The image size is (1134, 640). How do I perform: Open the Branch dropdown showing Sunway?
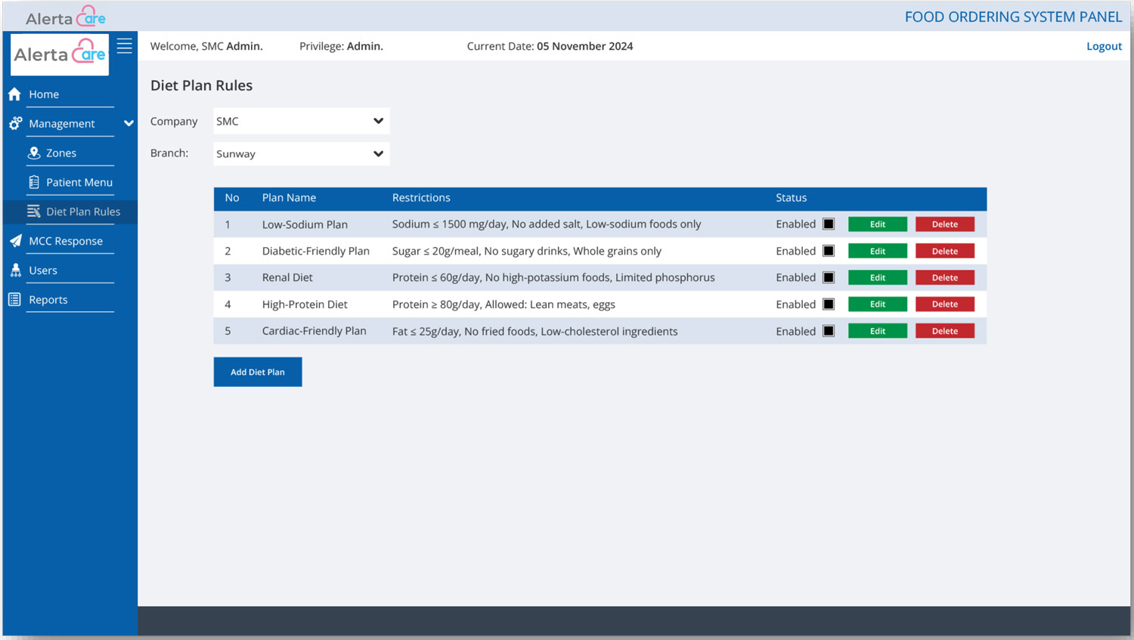coord(301,154)
